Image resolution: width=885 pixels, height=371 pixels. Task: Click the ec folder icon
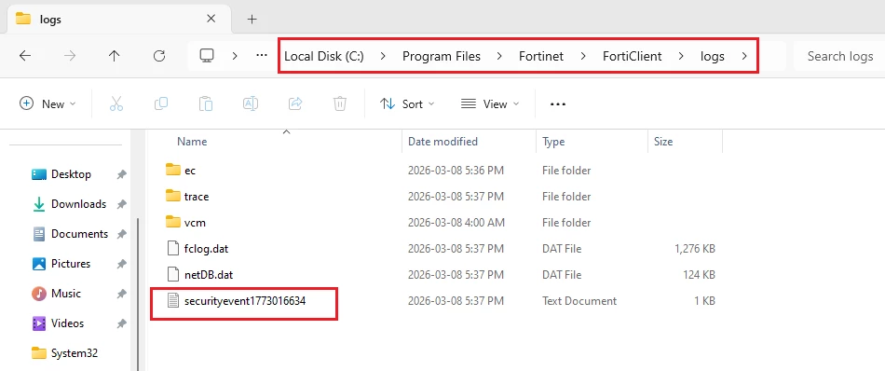(x=172, y=170)
